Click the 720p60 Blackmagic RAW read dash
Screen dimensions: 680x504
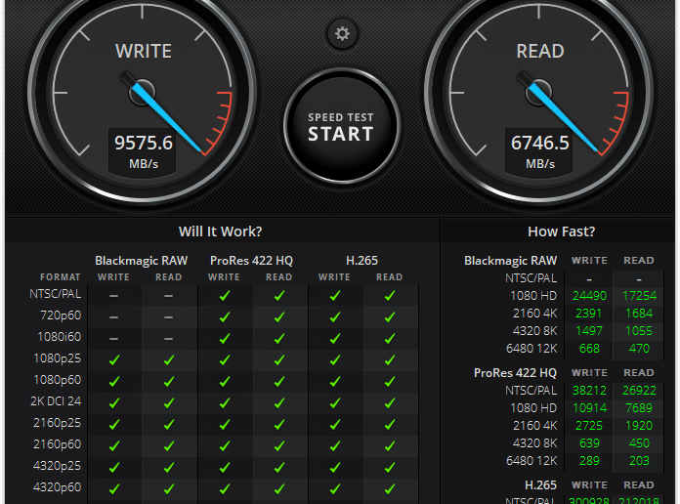click(x=169, y=317)
